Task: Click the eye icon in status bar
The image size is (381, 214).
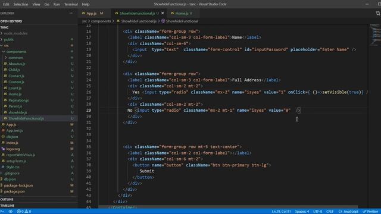Action: [11, 212]
